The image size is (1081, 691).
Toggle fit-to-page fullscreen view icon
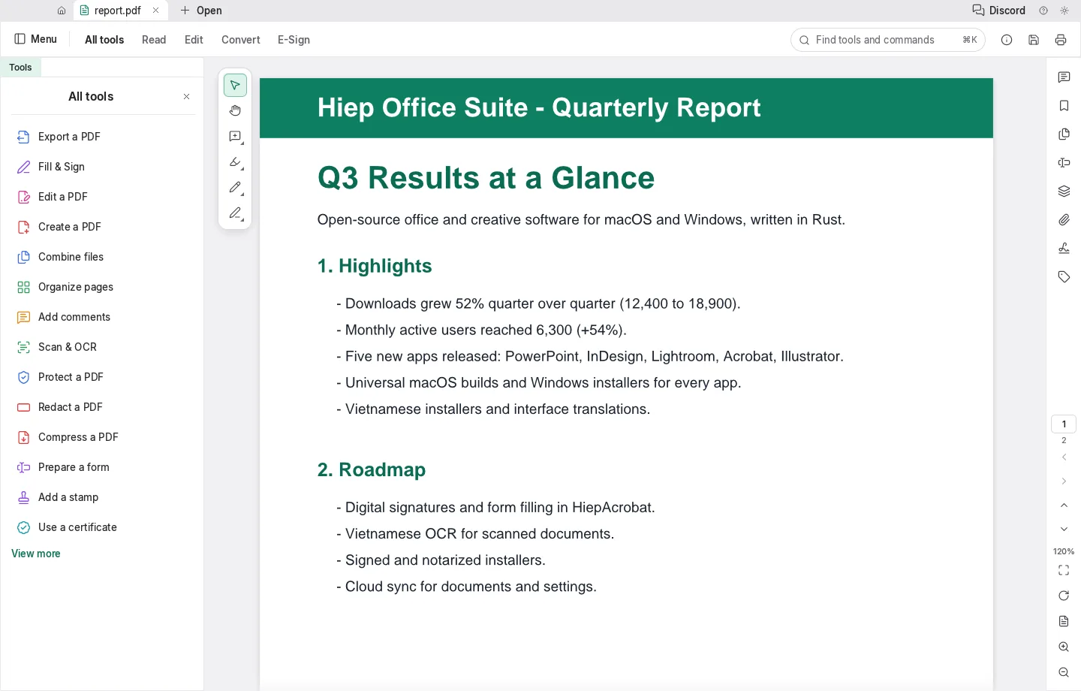(x=1064, y=570)
